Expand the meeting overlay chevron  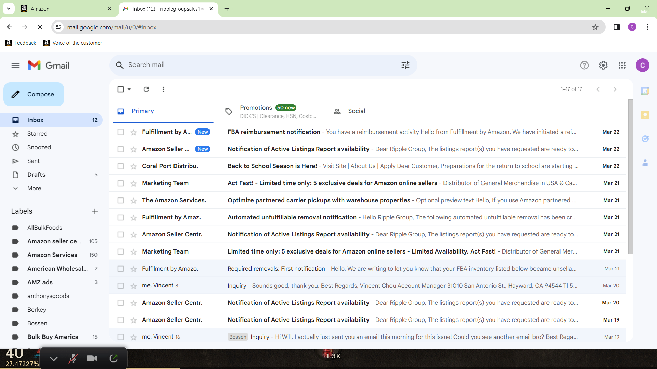[54, 358]
